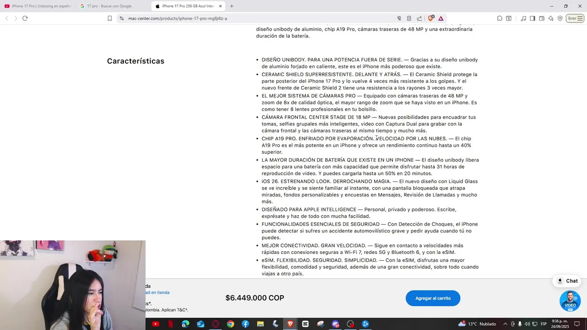The width and height of the screenshot is (587, 330).
Task: Click the DISEÑADO PARA APPLE INTELLIGENCE bullet
Action: 359,213
